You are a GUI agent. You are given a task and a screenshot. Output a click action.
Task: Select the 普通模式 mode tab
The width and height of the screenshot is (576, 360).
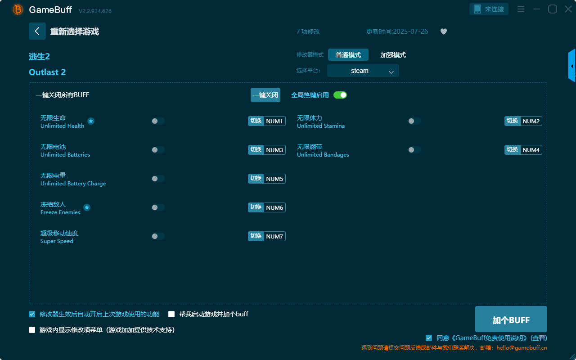click(348, 55)
